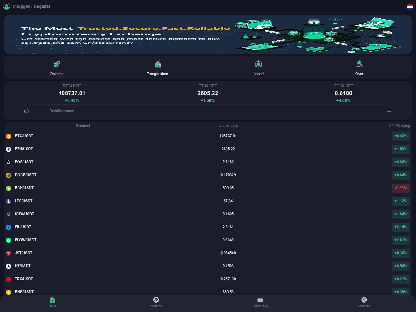Click the Dogecoin coin icon
This screenshot has height=312, width=416.
click(x=9, y=175)
